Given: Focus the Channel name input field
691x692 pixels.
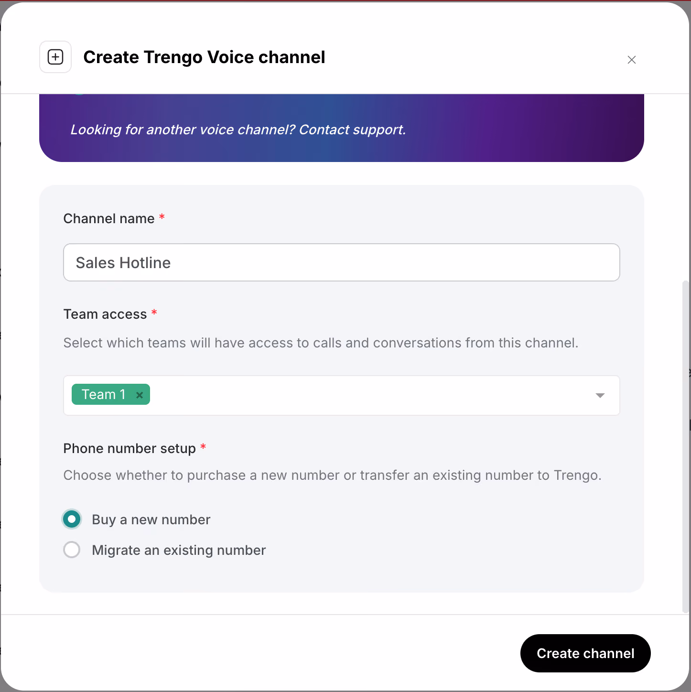Looking at the screenshot, I should click(341, 262).
